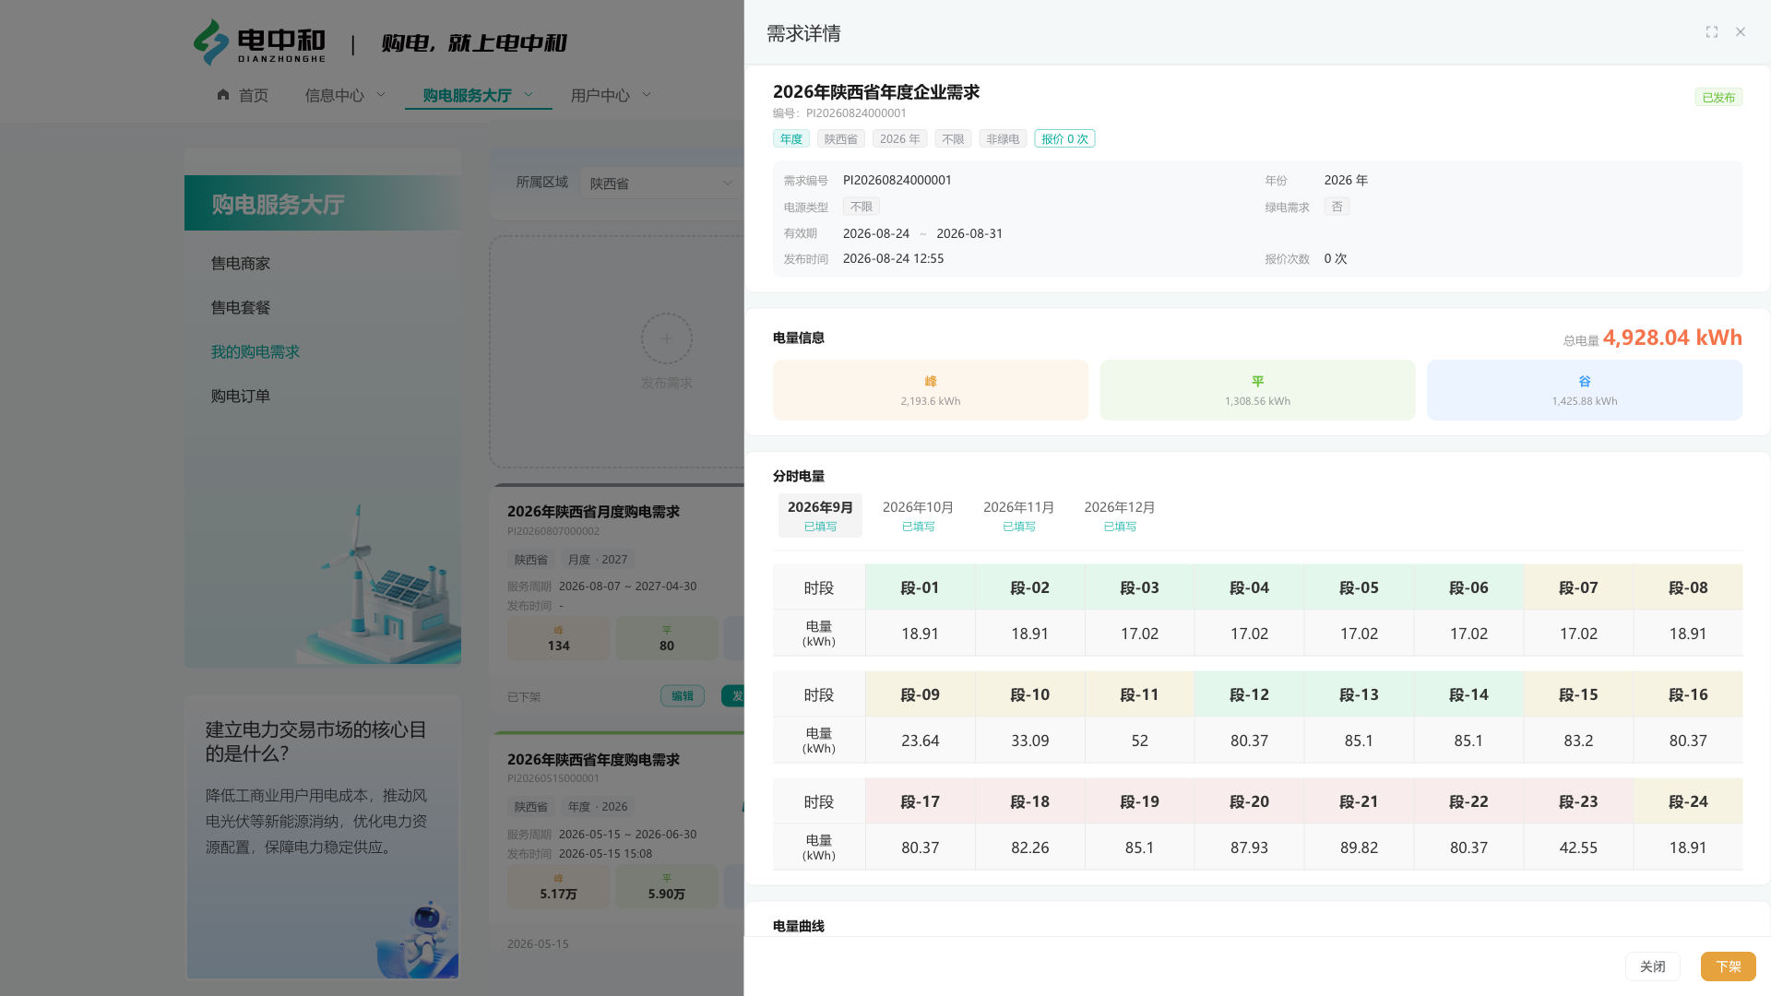Click the 段-21 value 89.82

coord(1359,848)
